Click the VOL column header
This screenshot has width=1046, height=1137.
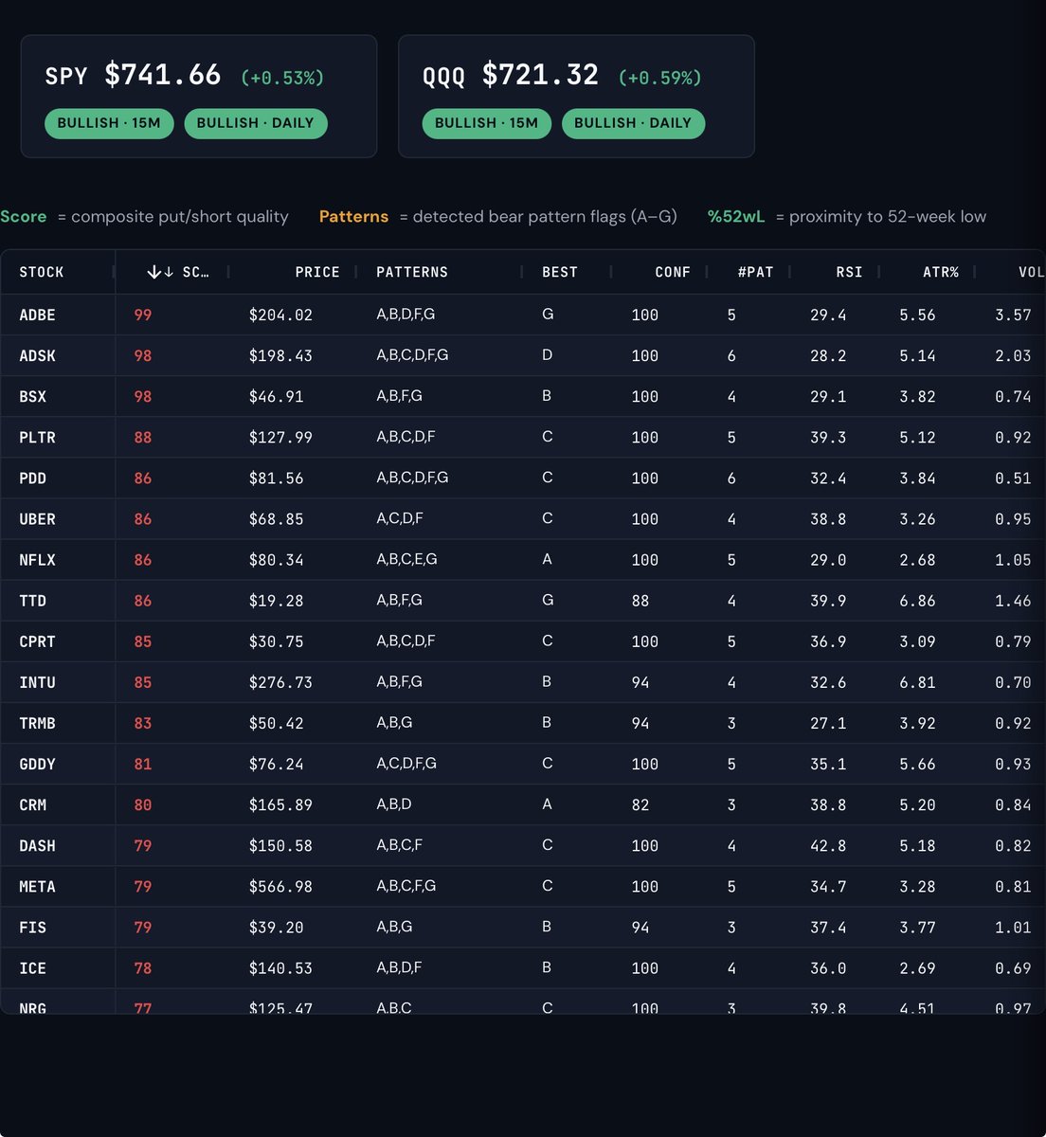click(x=1031, y=272)
